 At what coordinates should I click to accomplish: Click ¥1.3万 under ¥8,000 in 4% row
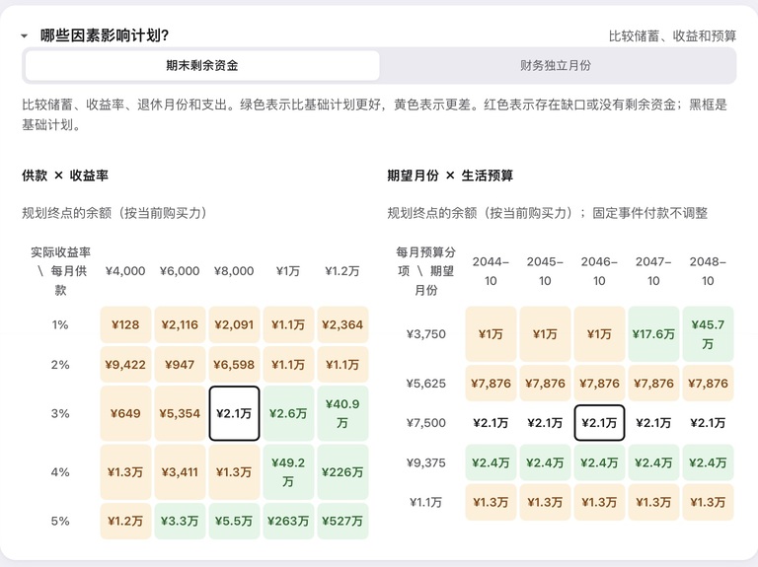click(234, 472)
